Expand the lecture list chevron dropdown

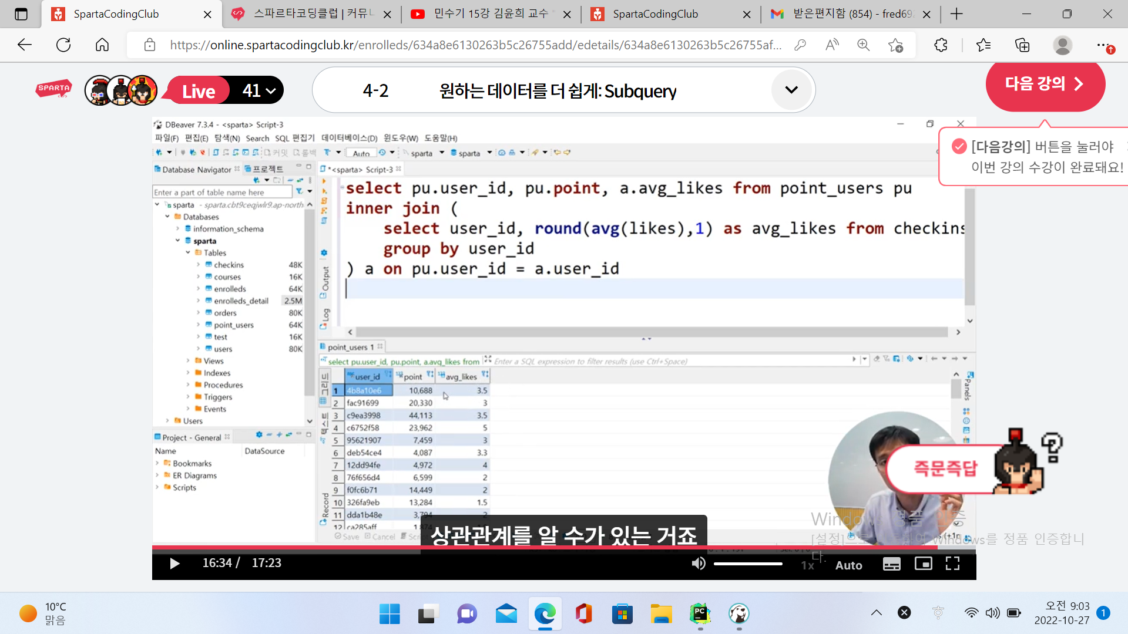click(x=791, y=90)
